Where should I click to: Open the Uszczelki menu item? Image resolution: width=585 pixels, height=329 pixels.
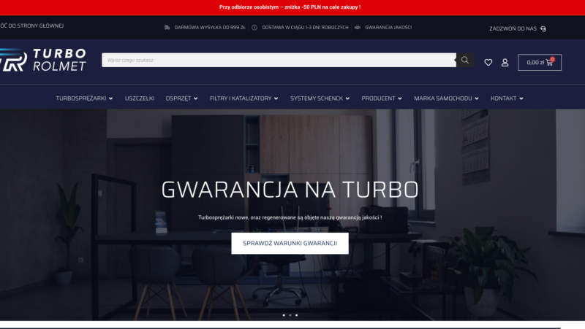point(140,98)
